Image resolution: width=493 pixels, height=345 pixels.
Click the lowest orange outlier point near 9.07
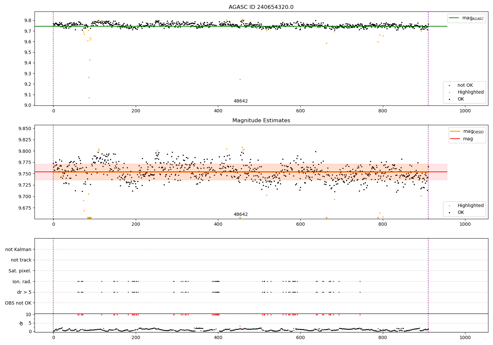pos(89,98)
